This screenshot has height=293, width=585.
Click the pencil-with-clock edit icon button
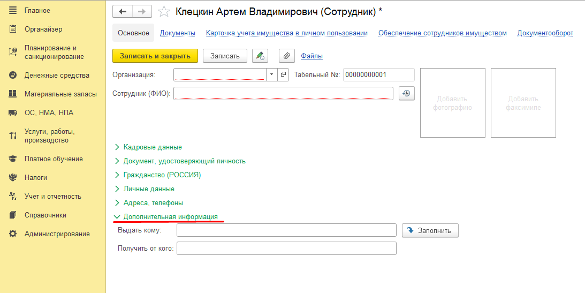[260, 56]
